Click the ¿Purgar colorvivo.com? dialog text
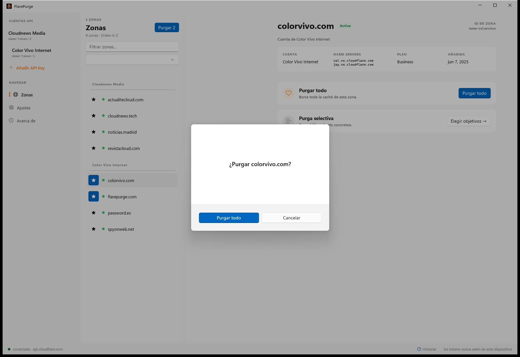The image size is (520, 357). tap(260, 164)
